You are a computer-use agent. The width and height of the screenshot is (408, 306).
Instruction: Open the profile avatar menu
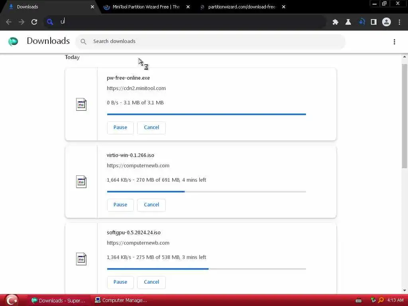(386, 22)
